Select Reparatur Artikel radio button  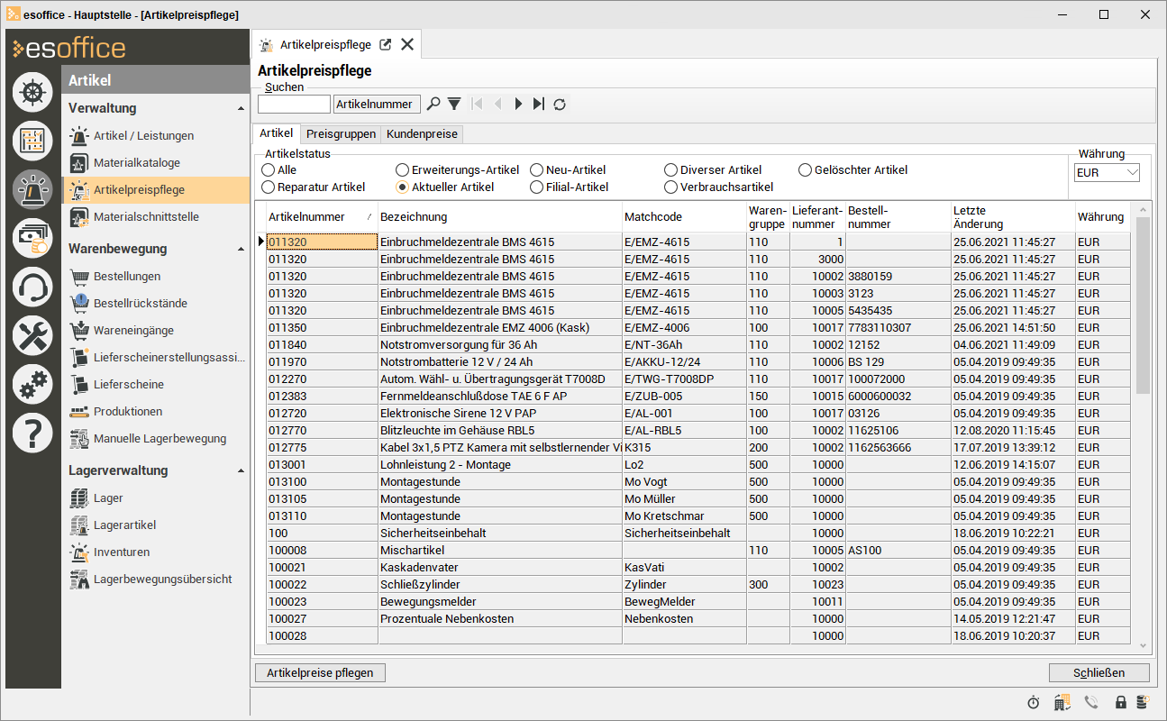pyautogui.click(x=268, y=187)
